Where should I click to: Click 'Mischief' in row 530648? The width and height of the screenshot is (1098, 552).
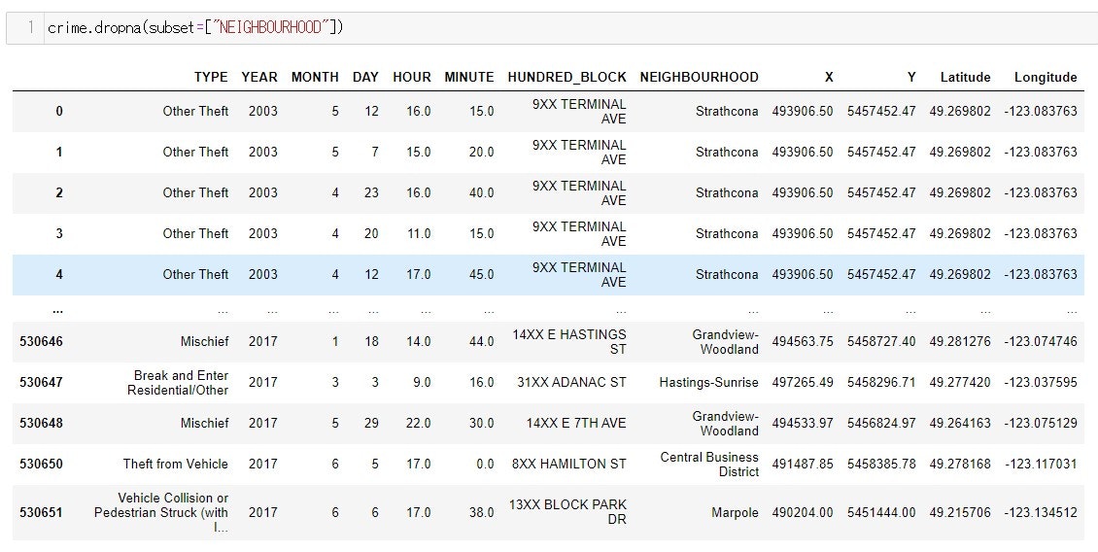click(x=204, y=423)
